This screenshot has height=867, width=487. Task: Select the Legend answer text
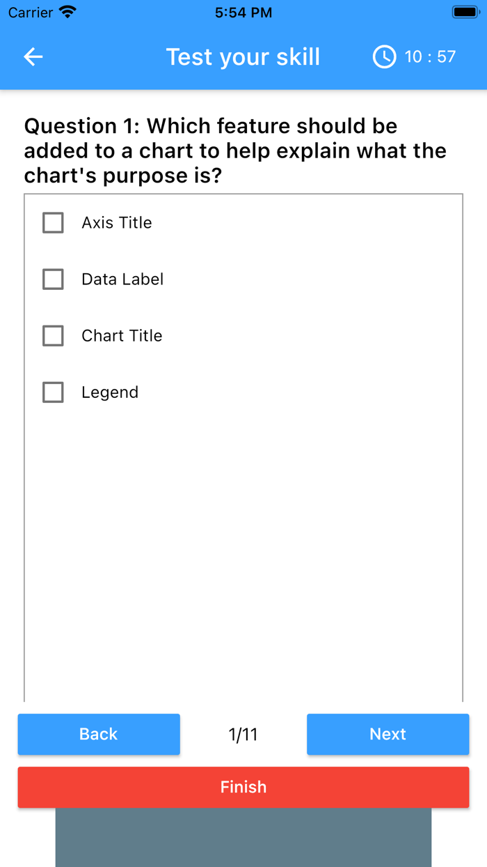pos(110,392)
